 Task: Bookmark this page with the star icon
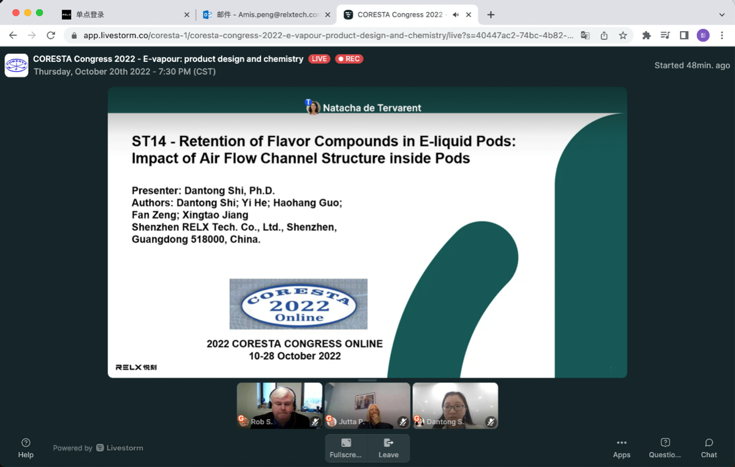623,35
